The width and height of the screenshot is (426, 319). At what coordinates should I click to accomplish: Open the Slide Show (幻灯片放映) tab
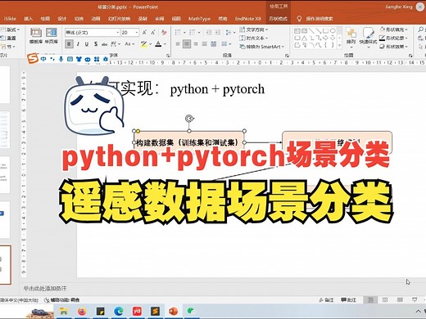(119, 19)
